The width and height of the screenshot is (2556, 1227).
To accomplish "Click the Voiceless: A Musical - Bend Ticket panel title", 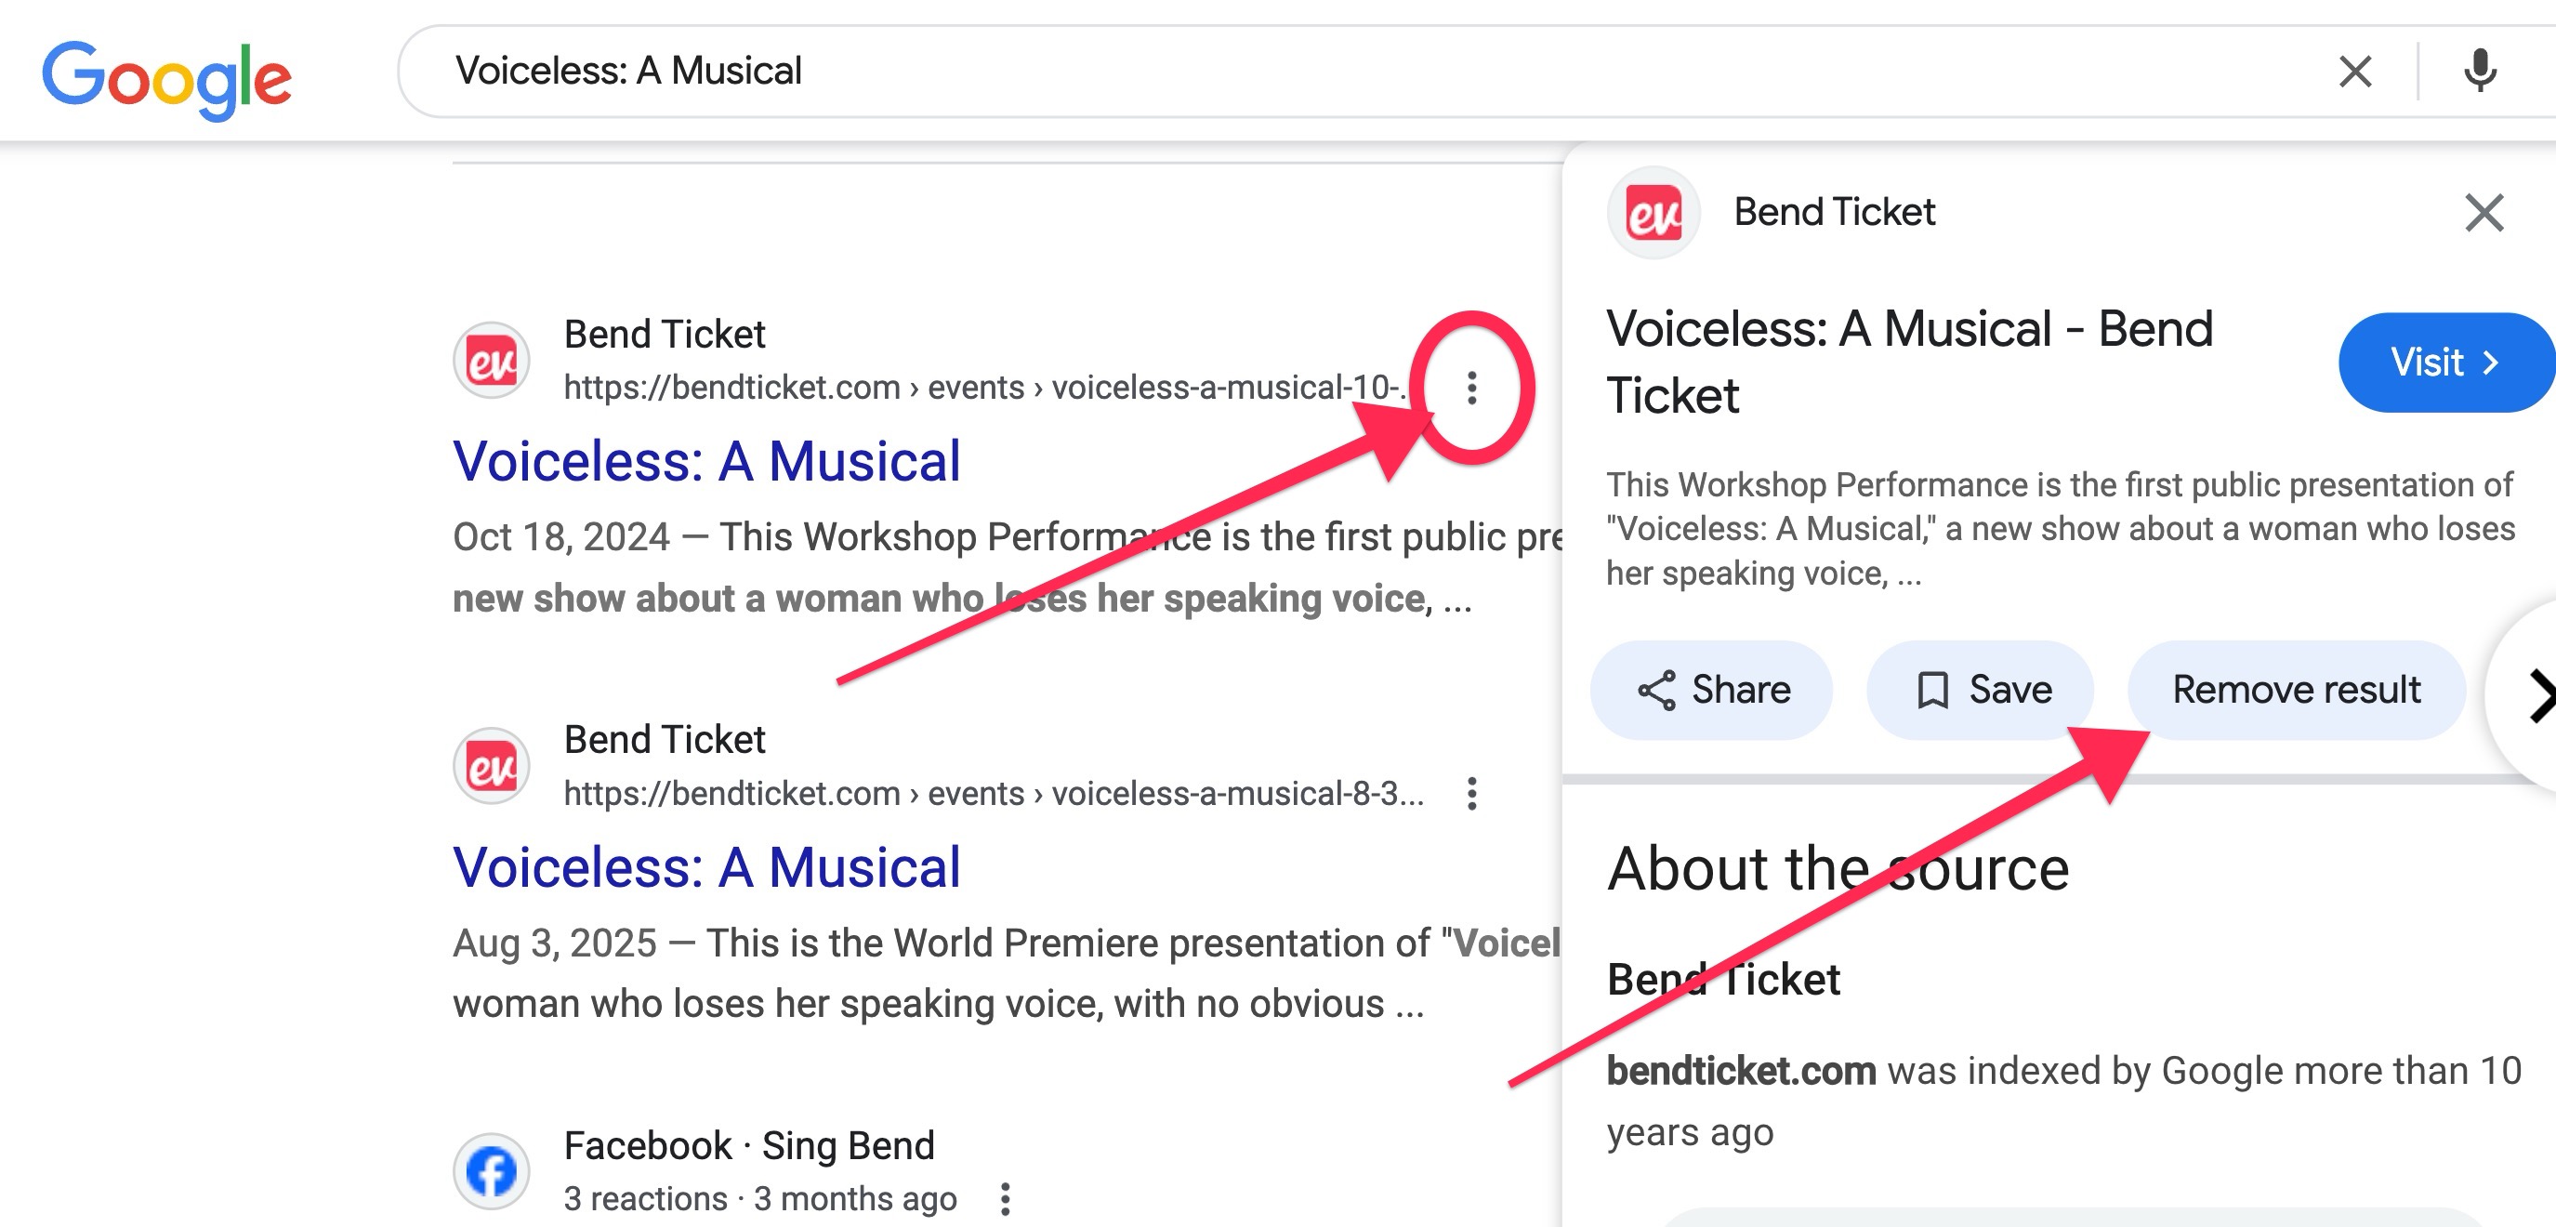I will pos(1909,362).
